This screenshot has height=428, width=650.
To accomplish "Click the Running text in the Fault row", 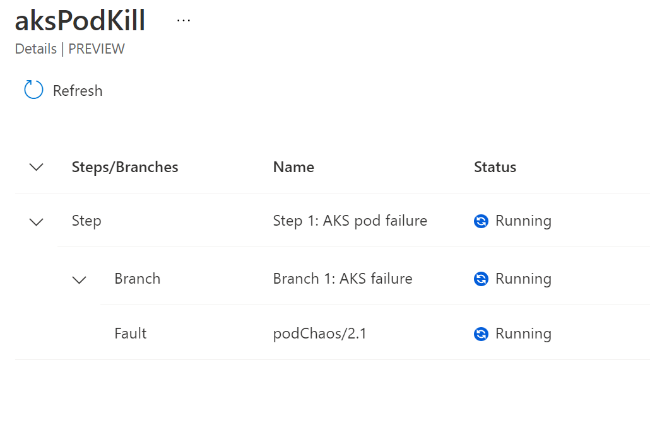I will (x=523, y=333).
